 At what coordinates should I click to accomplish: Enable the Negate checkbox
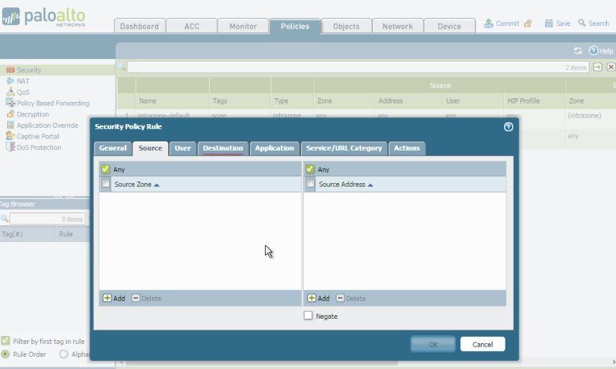click(308, 316)
